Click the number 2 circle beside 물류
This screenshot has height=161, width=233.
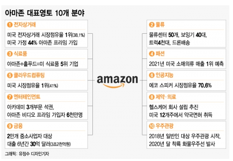click(152, 25)
